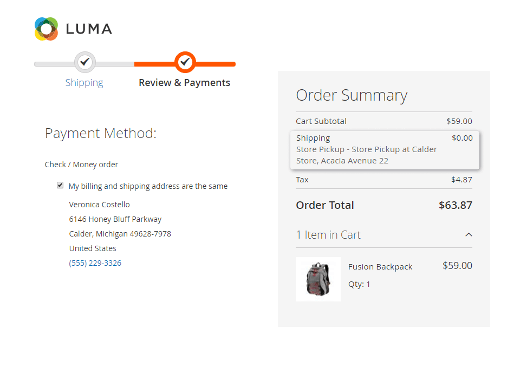Go to the Shipping step label
This screenshot has width=520, height=381.
[x=84, y=83]
